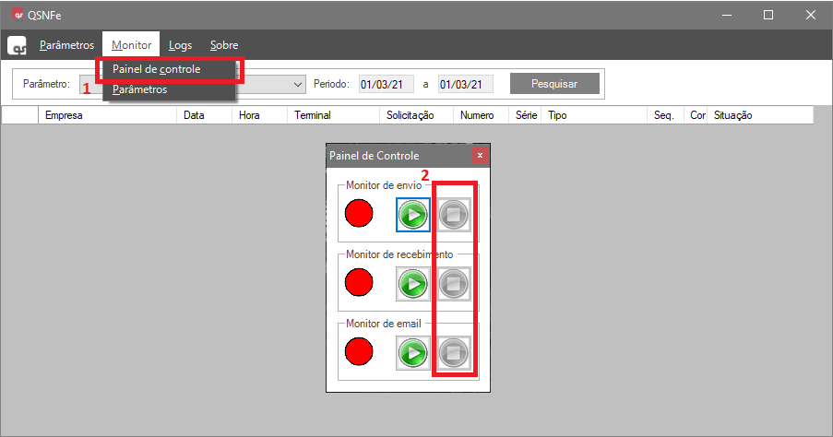The height and width of the screenshot is (437, 833).
Task: Start the Monitor de email
Action: tap(413, 351)
